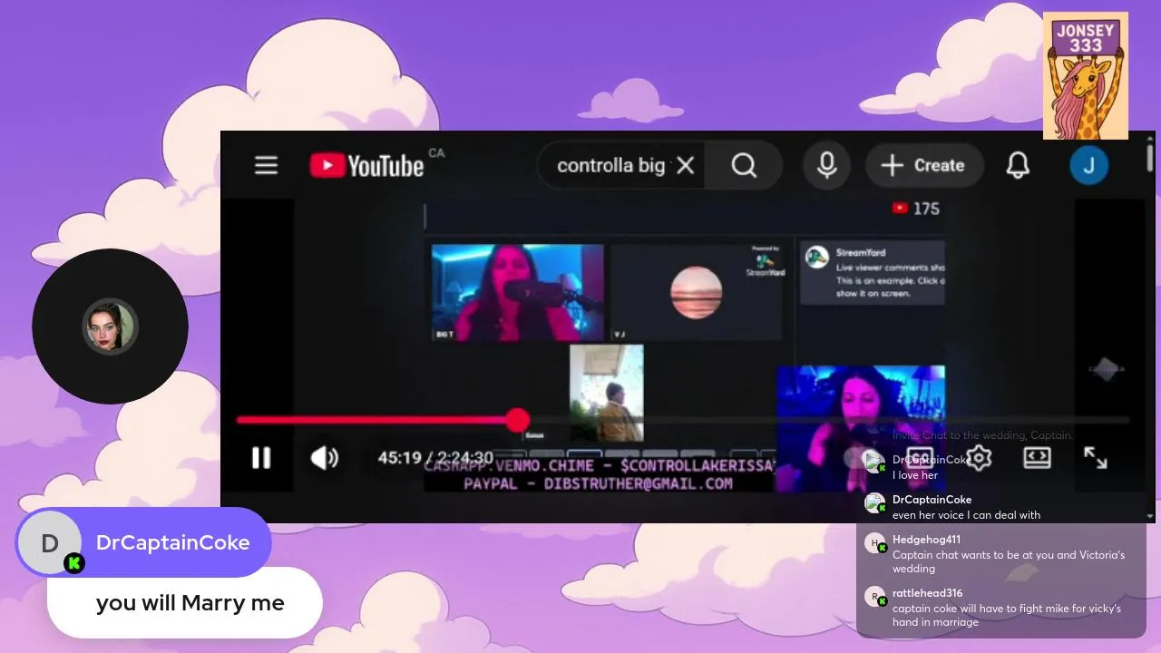
Task: Click the scrollbar down arrow at the window edge
Action: click(1150, 515)
